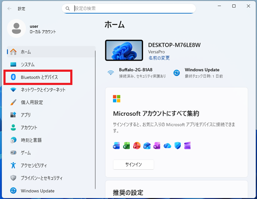Image resolution: width=257 pixels, height=199 pixels.
Task: Click the network Wi-Fi diamond icon in sidebar
Action: tap(13, 90)
